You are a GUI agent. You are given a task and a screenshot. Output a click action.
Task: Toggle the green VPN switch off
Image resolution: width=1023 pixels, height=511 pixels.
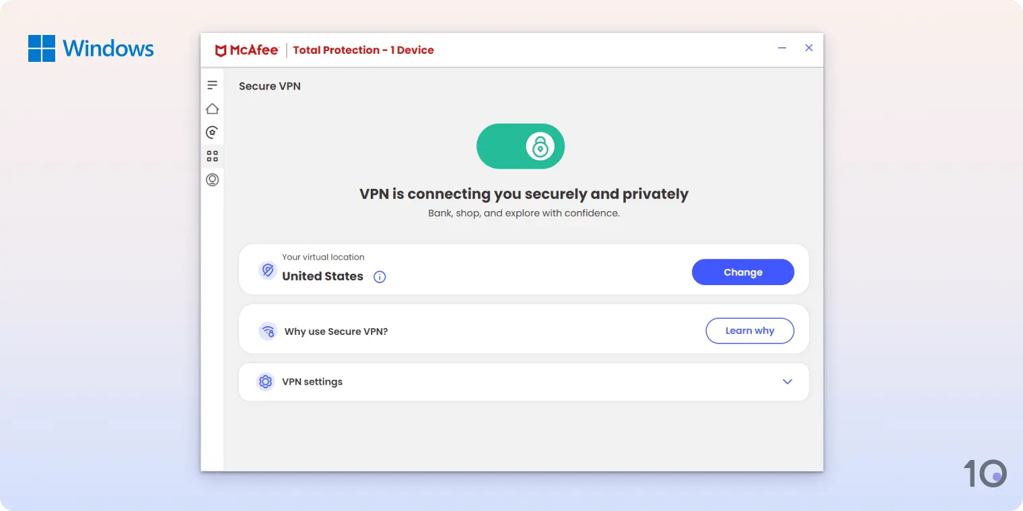520,146
